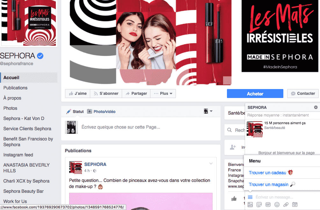
Task: Click the 4 h post timestamp
Action: (87, 171)
